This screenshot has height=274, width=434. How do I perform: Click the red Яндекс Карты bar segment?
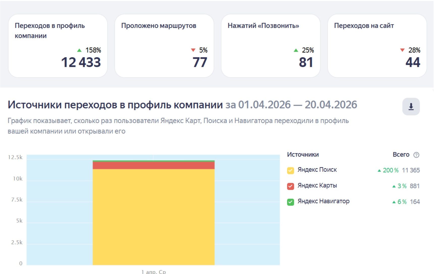click(153, 165)
